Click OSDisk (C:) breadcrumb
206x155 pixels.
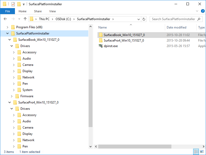63,19
